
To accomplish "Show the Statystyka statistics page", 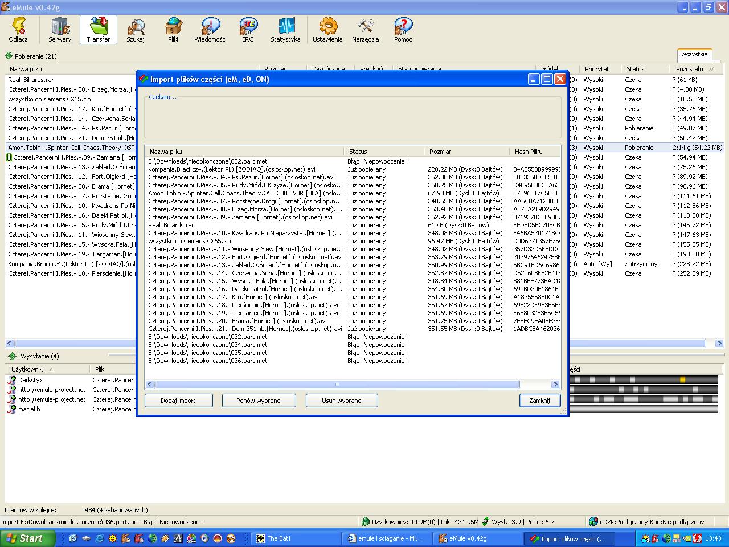I will pos(285,30).
